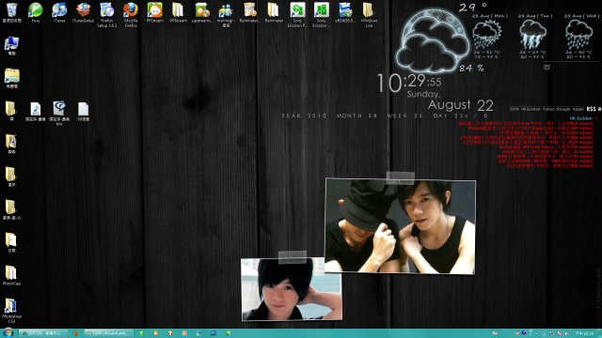Open the Computer desktop icon
Screen dimensions: 602x338
click(x=12, y=46)
